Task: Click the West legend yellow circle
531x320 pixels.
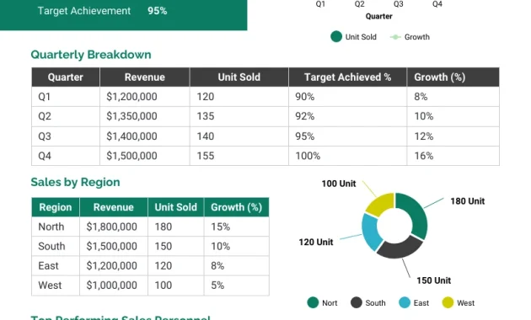Action: [448, 302]
